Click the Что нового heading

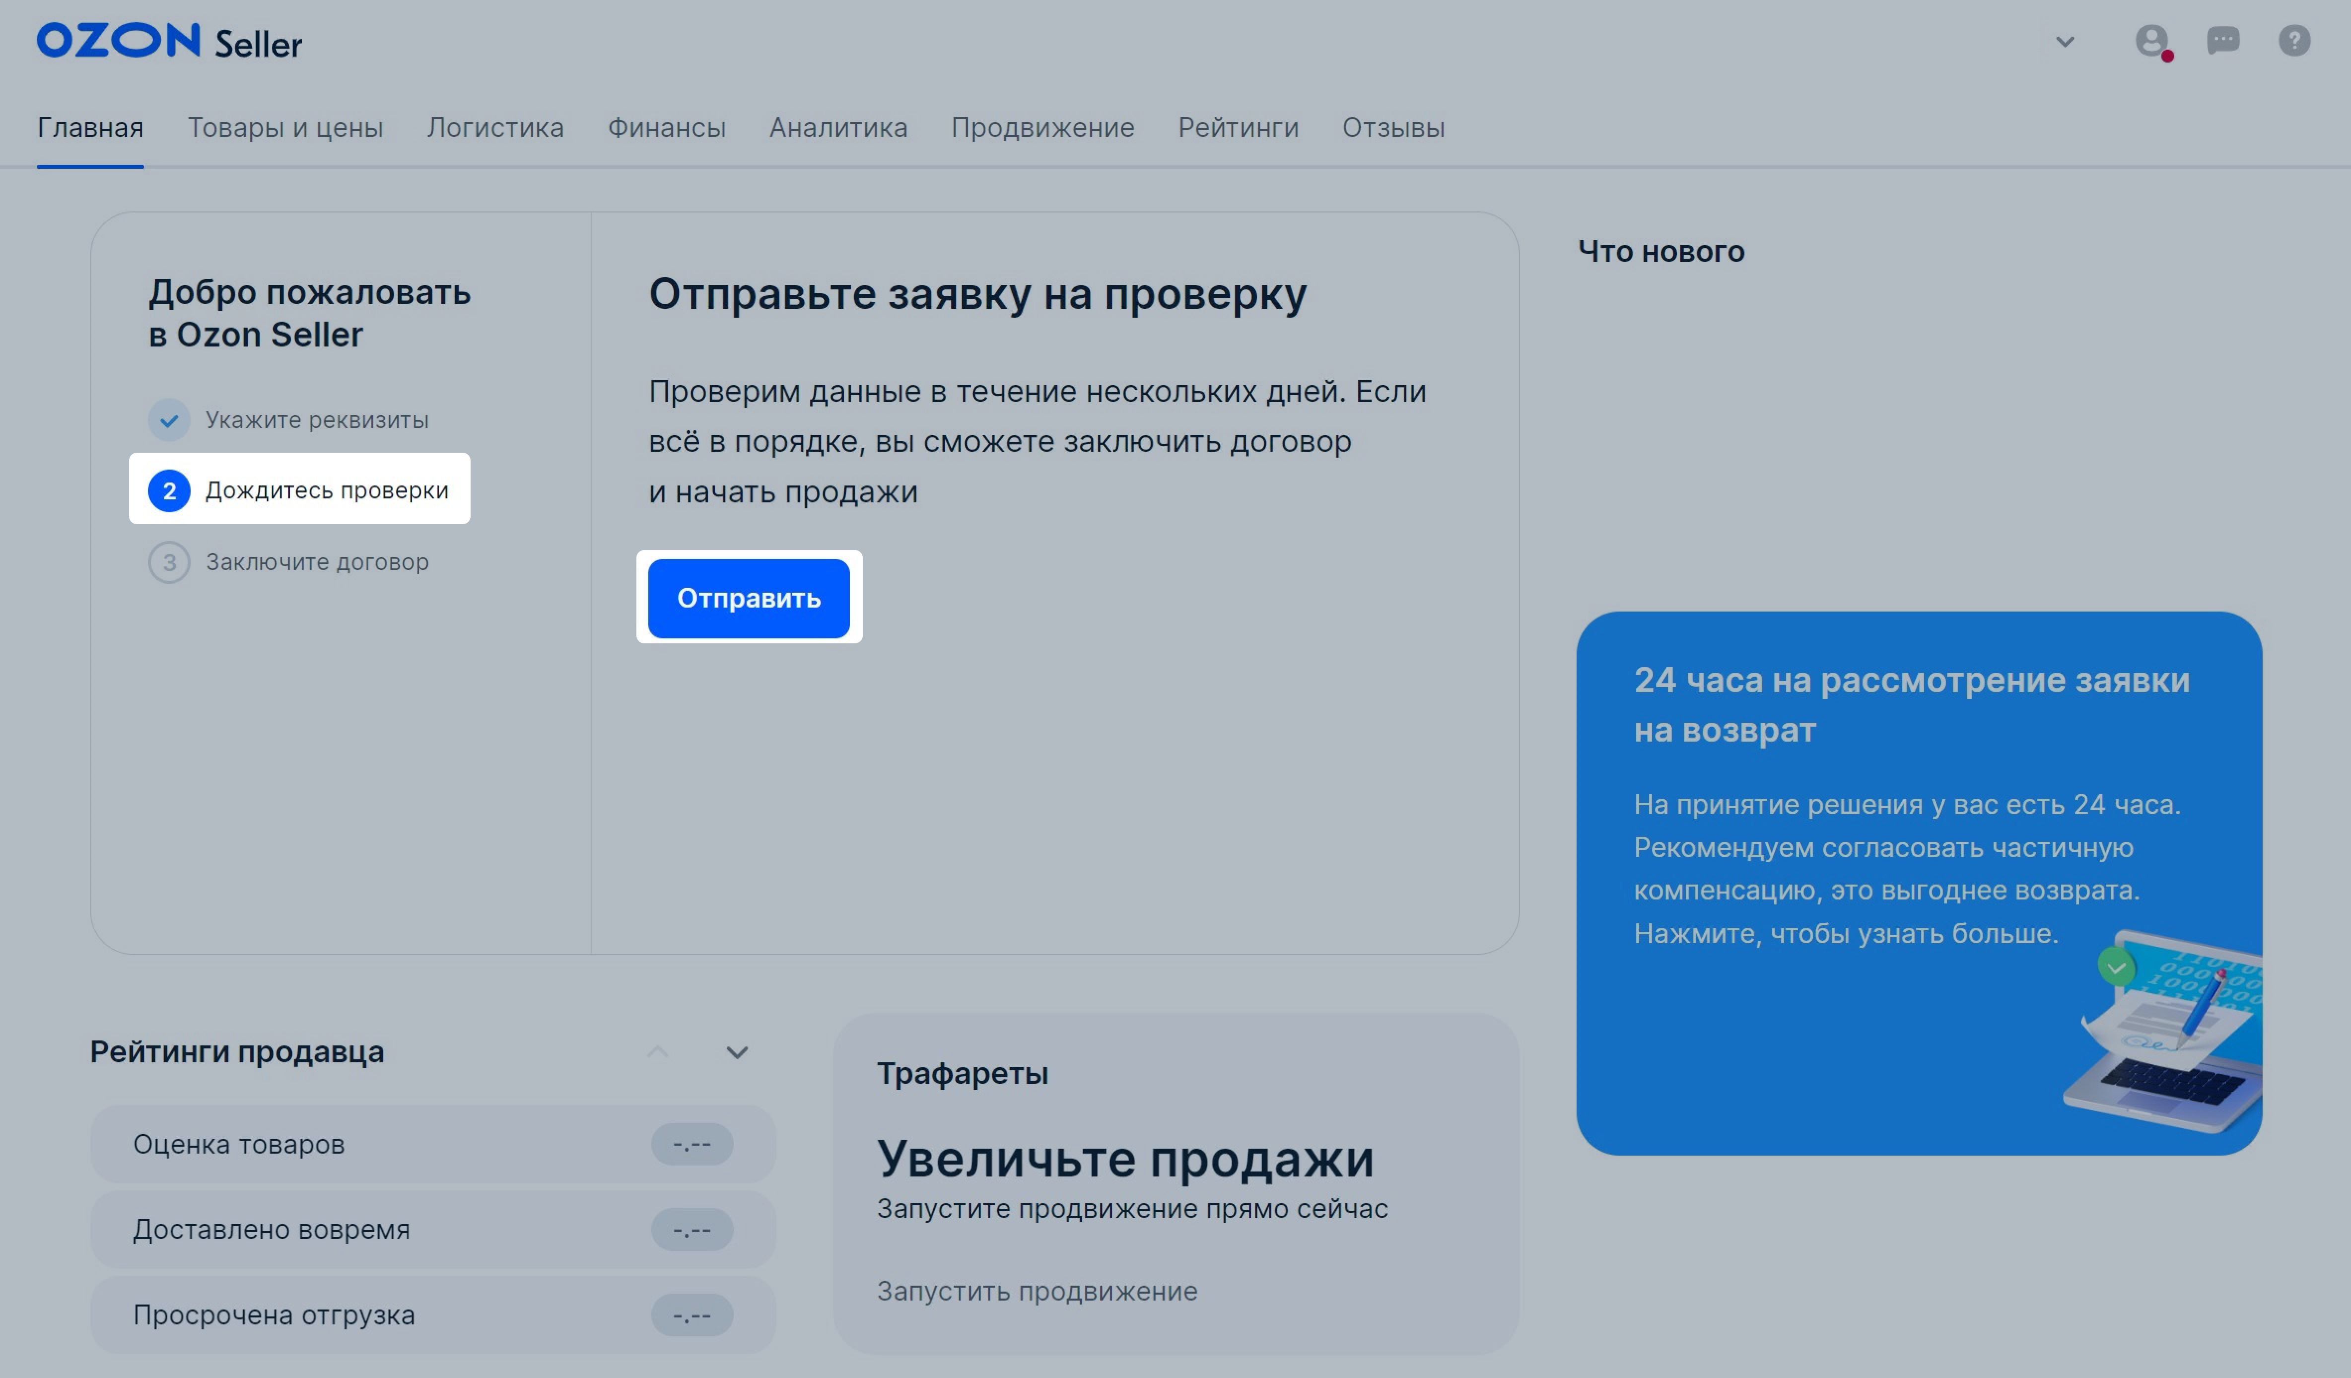click(1660, 251)
